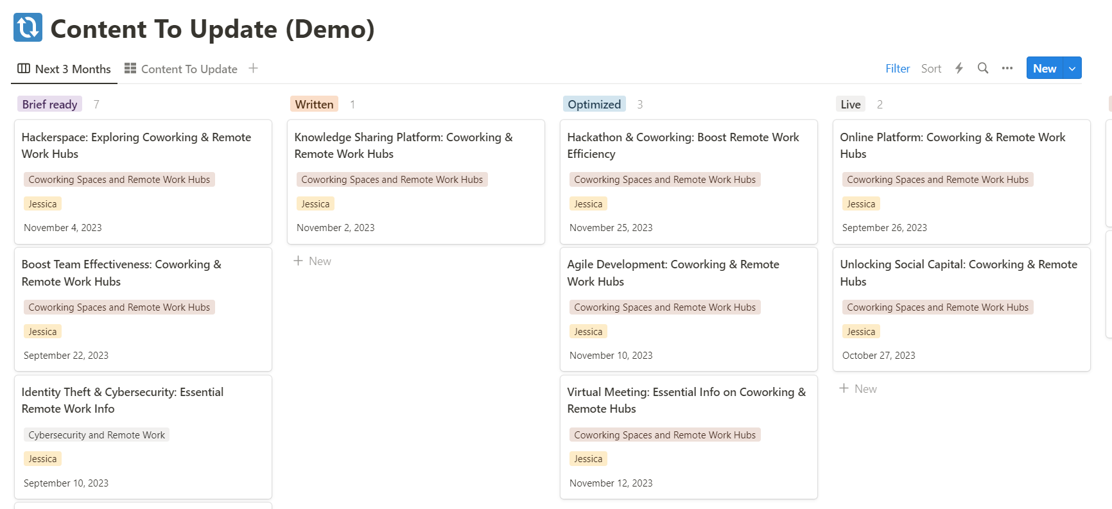Expand the New button dropdown arrow

click(1072, 68)
